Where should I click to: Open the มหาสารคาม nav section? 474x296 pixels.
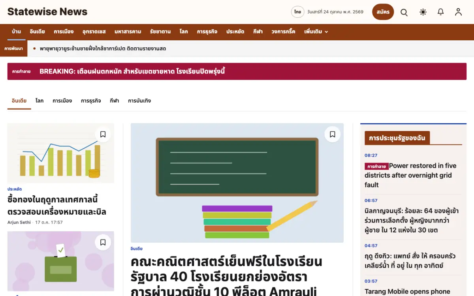coord(128,32)
